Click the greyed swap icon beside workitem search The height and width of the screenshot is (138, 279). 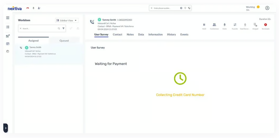[71, 28]
